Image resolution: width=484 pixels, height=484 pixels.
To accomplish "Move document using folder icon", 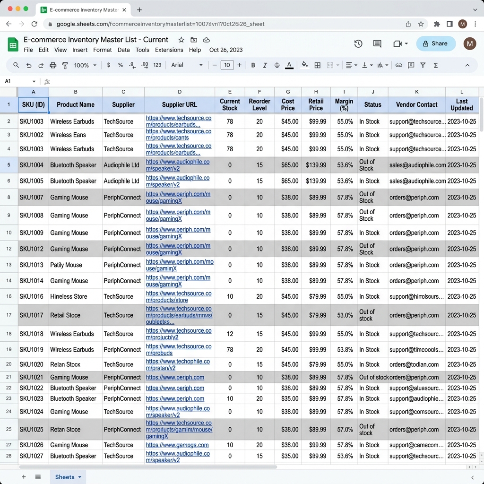I will pos(193,40).
